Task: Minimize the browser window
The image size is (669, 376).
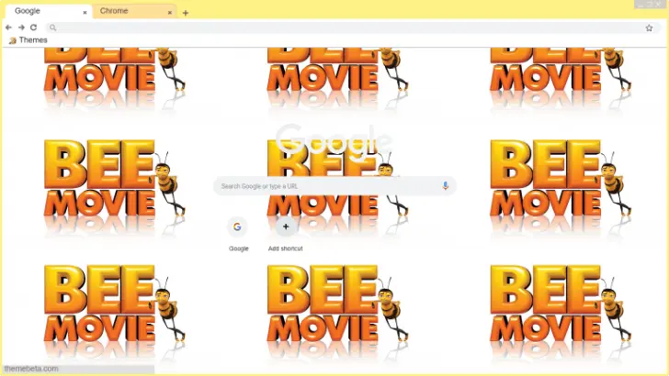Action: 639,5
